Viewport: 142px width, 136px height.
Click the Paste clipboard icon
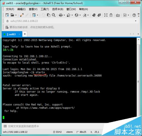49,15
